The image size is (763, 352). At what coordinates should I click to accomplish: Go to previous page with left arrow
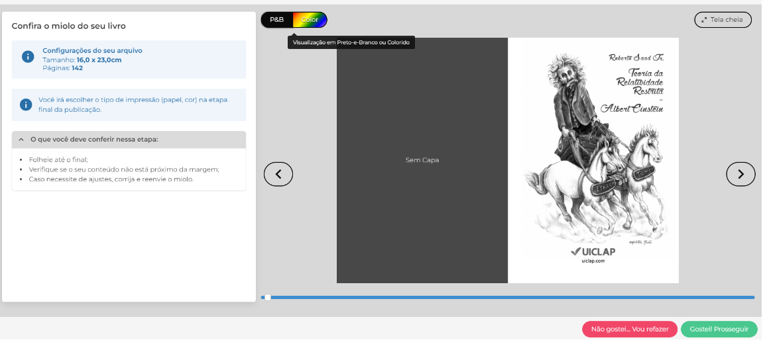click(x=278, y=174)
